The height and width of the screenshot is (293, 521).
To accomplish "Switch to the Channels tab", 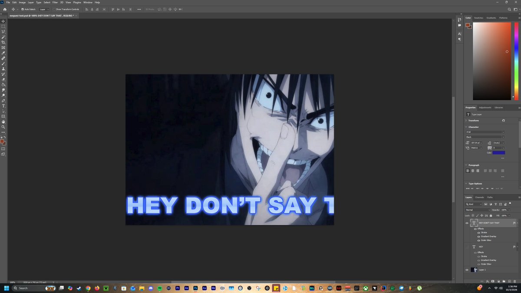I will click(x=479, y=197).
